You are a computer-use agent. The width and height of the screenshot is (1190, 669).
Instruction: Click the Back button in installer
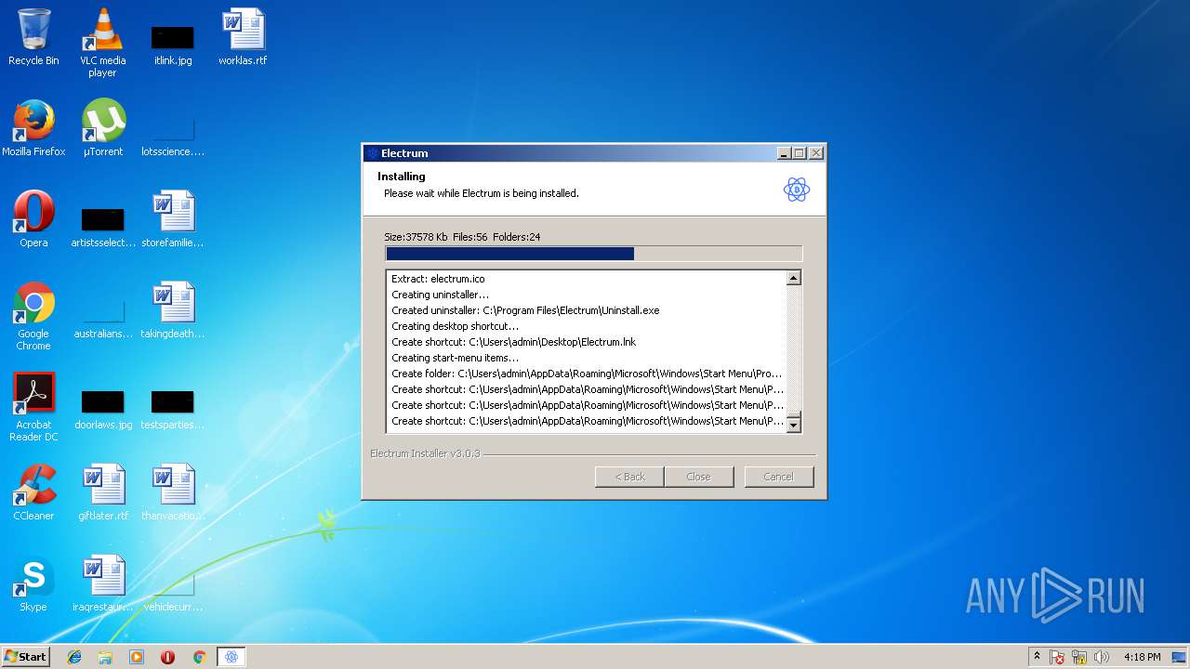click(x=629, y=477)
